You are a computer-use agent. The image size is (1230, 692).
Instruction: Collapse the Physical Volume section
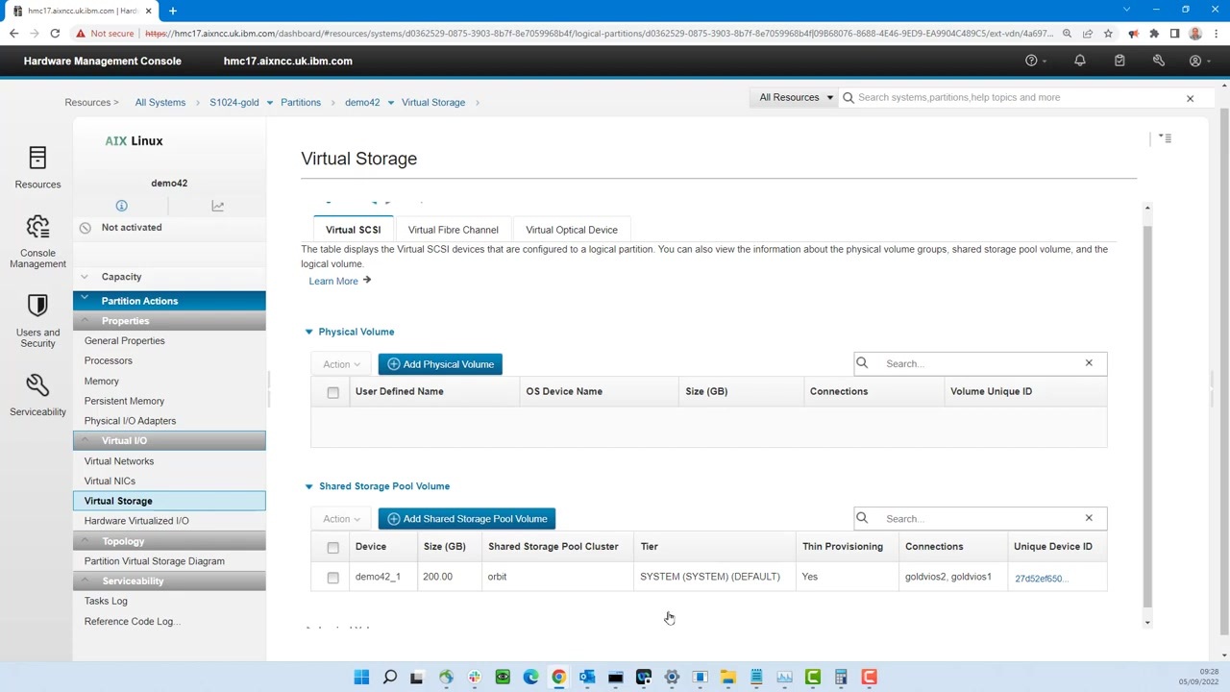click(308, 332)
